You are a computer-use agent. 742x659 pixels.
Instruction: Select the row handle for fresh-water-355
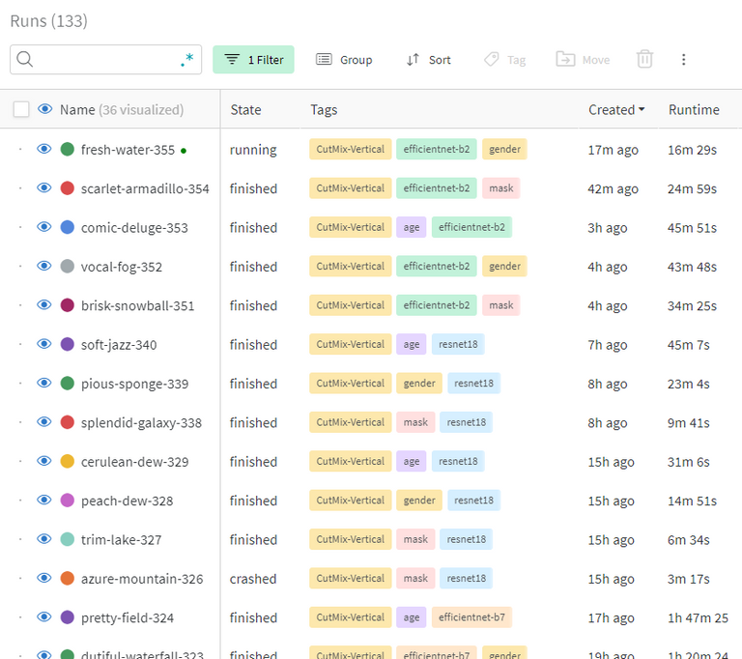coord(20,149)
